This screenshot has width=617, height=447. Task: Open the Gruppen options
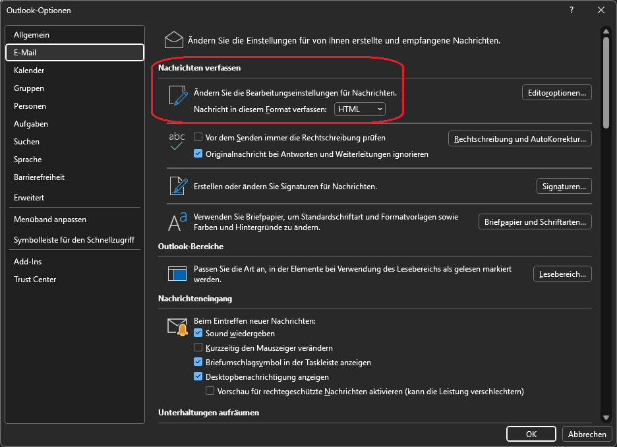click(x=74, y=88)
